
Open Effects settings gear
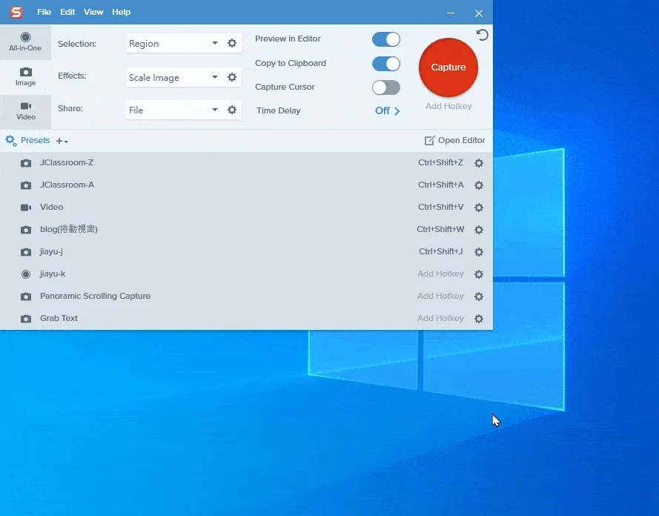(232, 77)
